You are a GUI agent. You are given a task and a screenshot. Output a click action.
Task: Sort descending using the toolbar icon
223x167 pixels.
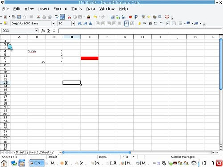coord(124,17)
